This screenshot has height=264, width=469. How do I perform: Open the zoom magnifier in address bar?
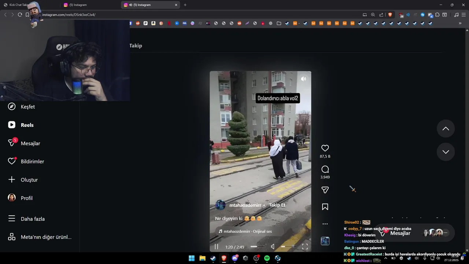[x=373, y=15]
